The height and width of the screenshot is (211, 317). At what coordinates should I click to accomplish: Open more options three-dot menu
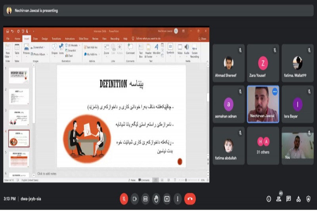click(x=178, y=199)
